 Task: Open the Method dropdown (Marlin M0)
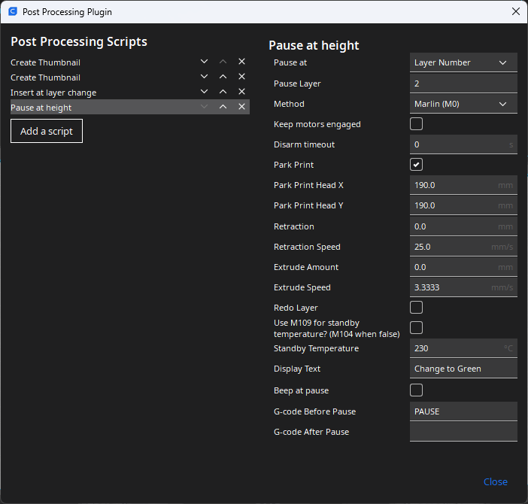click(x=463, y=104)
